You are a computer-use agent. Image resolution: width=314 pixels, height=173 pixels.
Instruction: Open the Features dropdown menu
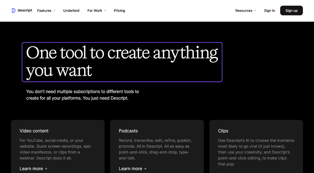coord(46,11)
